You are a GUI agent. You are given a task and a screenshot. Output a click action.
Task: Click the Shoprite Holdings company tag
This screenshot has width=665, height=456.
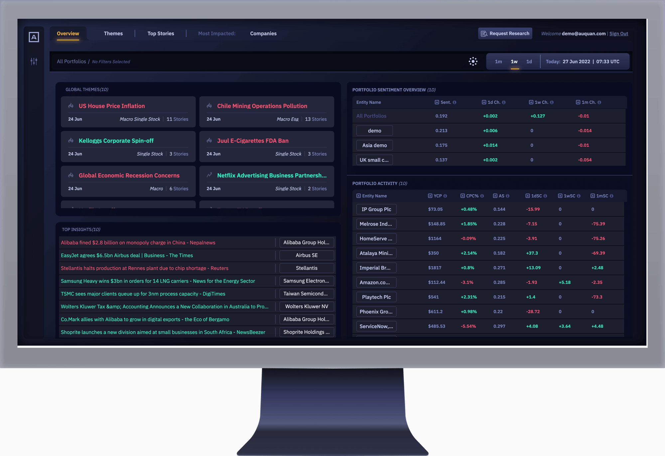307,332
